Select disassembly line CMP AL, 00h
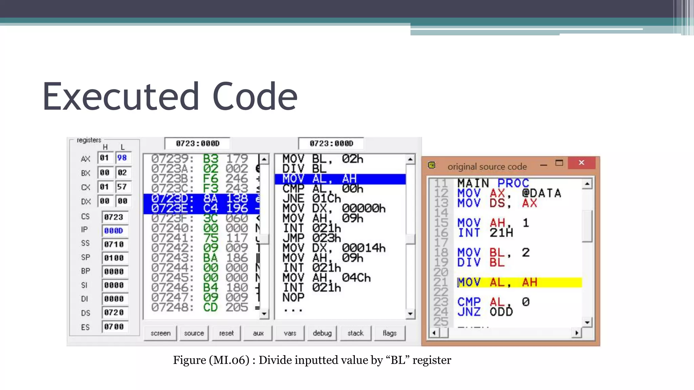This screenshot has width=694, height=390. 340,189
